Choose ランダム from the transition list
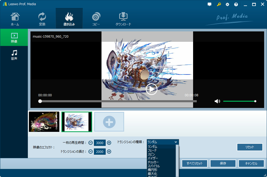 click(161, 146)
